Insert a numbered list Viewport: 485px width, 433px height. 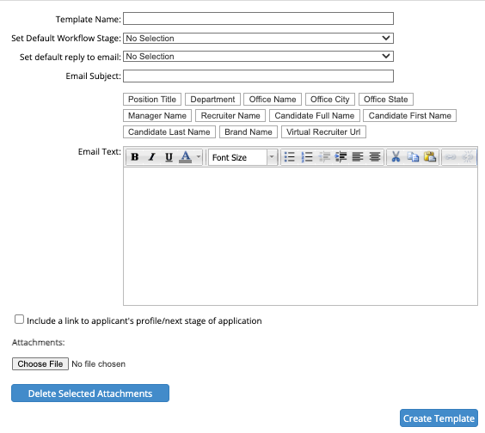pyautogui.click(x=307, y=157)
